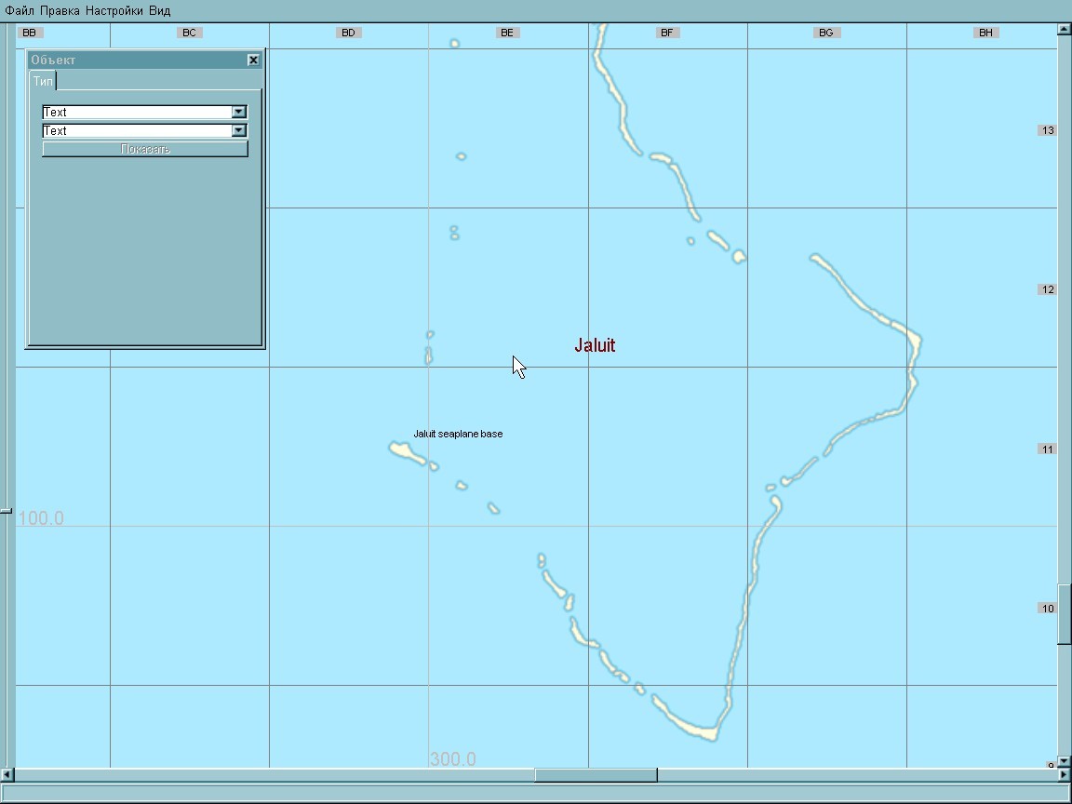Open the Правка menu

pos(60,11)
